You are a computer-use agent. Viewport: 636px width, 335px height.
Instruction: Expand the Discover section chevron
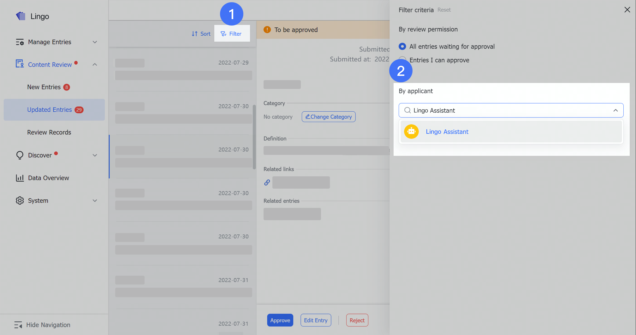point(95,155)
